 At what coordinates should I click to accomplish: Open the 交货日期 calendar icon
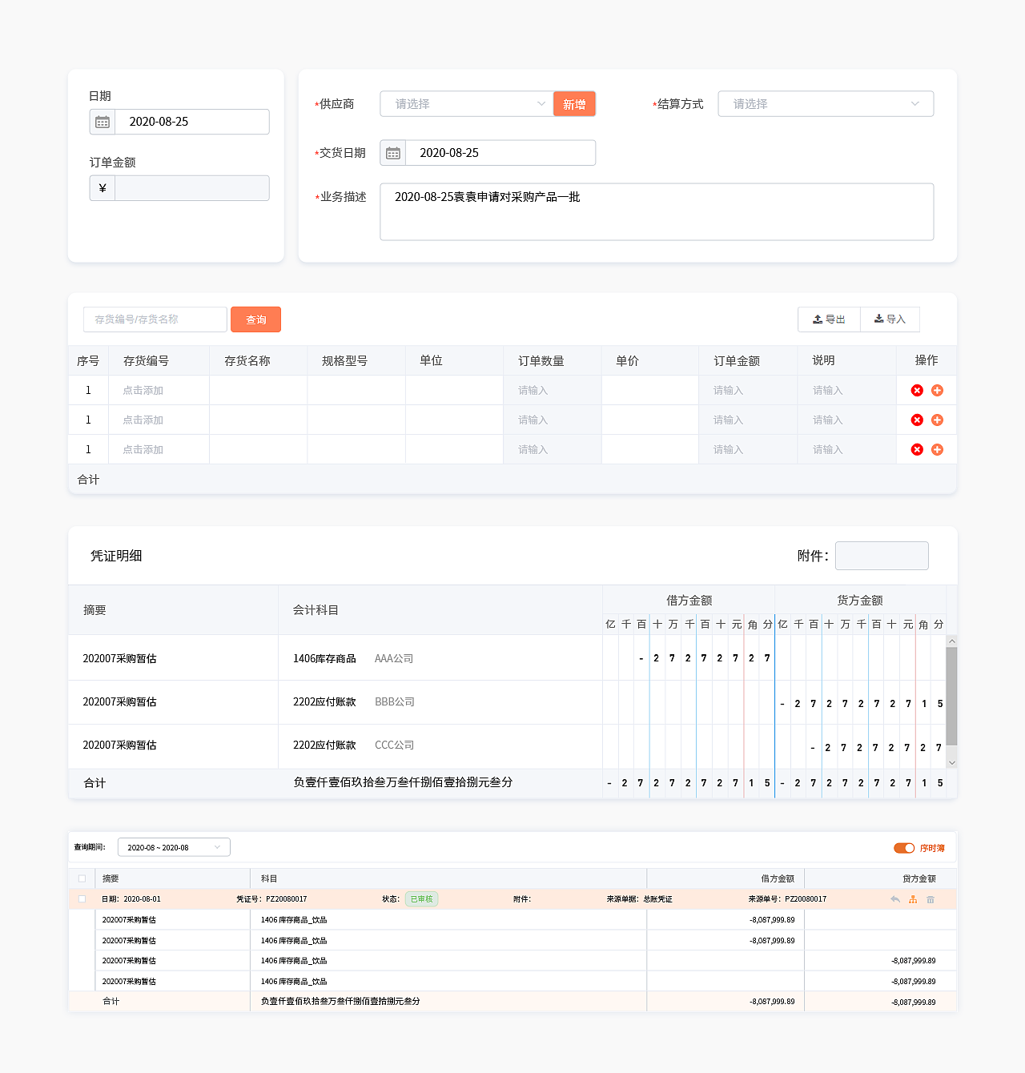(x=393, y=153)
